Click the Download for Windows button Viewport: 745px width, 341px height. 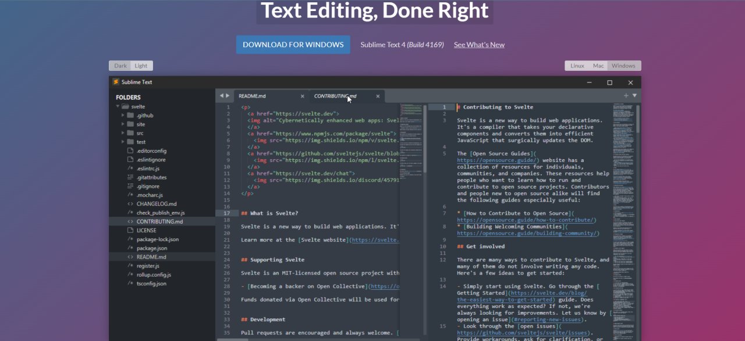click(x=293, y=45)
